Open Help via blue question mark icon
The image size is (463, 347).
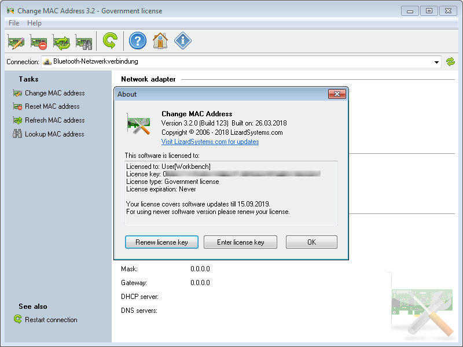[x=138, y=40]
